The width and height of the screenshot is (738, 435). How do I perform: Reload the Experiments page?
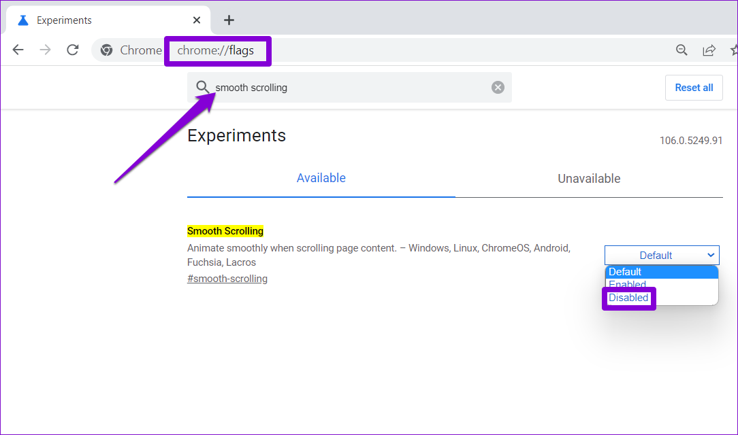(x=72, y=50)
